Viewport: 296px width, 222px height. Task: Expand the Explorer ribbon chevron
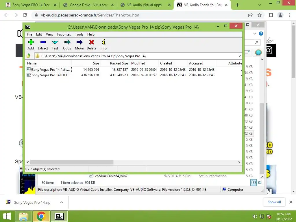(x=254, y=34)
